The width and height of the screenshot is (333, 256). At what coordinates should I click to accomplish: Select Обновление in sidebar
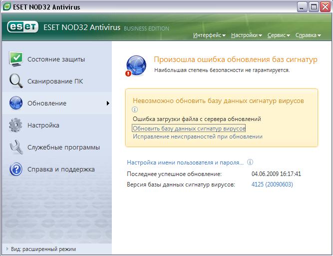point(57,103)
